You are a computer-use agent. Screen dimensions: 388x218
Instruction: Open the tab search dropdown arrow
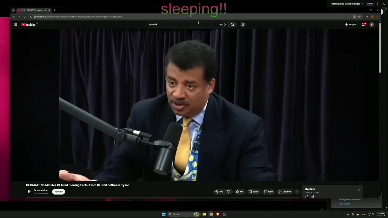[13, 10]
